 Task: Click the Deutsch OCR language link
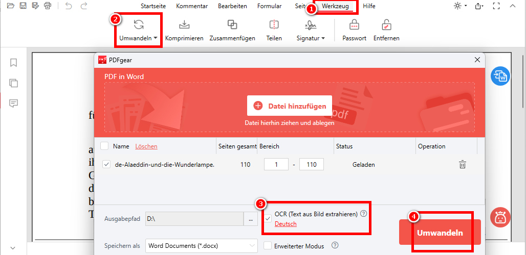(x=286, y=224)
